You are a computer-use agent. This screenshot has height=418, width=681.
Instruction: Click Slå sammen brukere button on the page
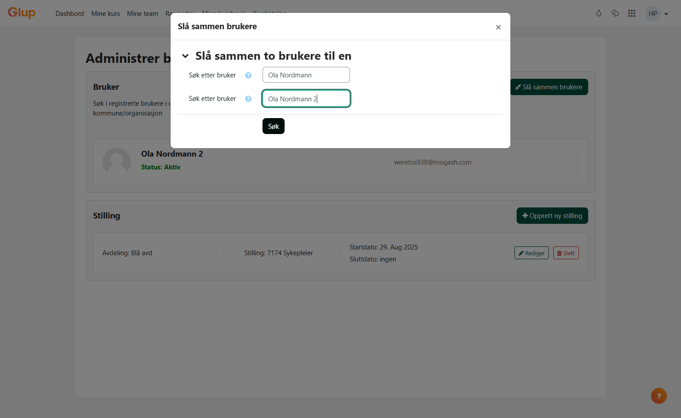pos(549,87)
